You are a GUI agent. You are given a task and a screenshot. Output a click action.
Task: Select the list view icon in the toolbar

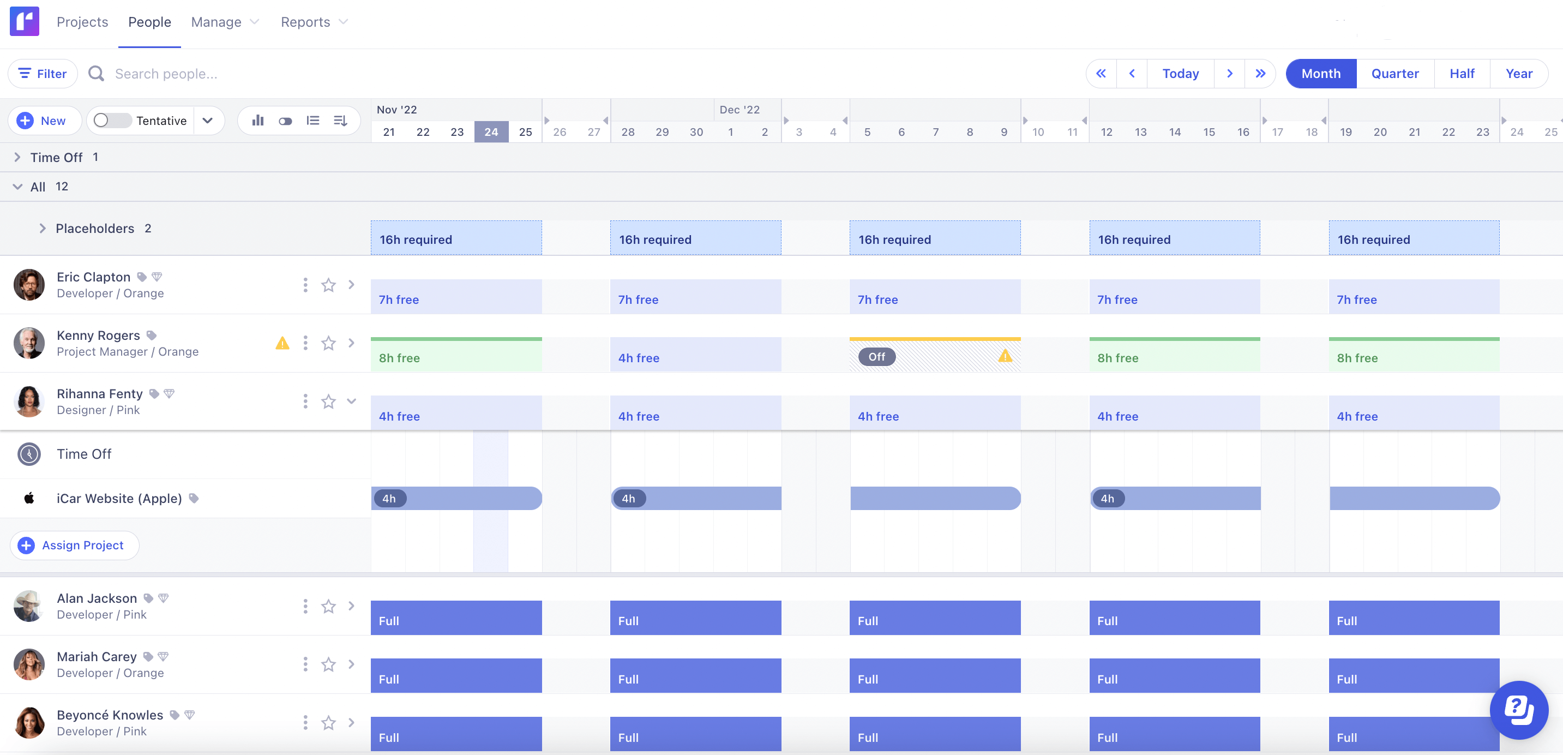point(313,120)
